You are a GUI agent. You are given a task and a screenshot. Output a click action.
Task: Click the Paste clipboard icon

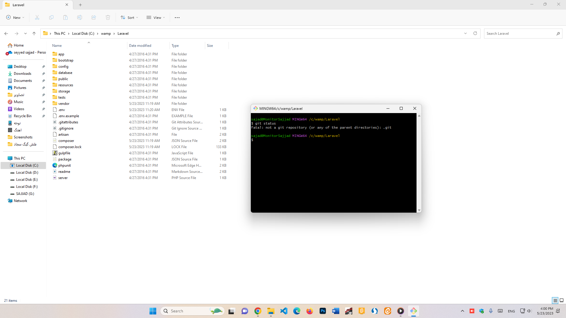click(x=65, y=18)
